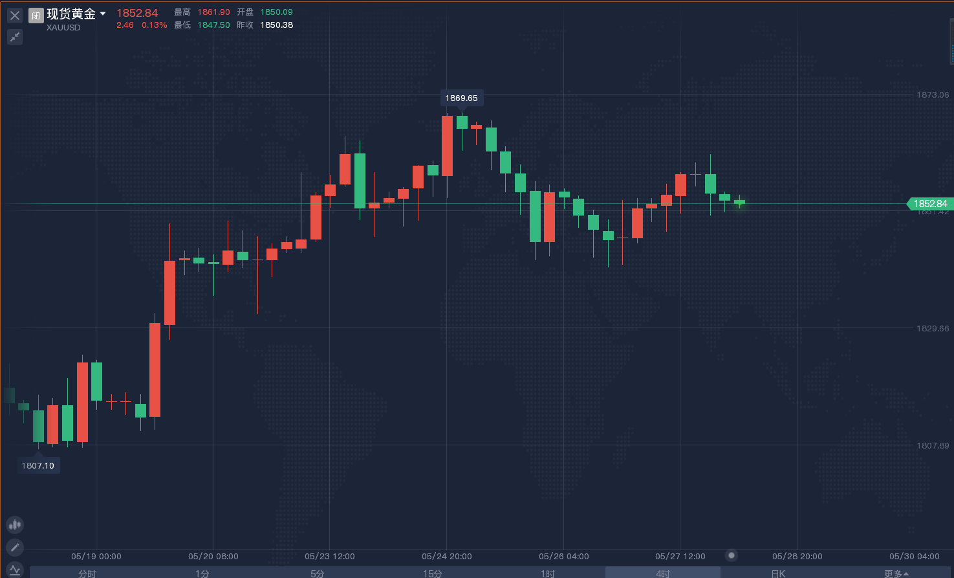
Task: Click the 05/26 04:00 time axis label
Action: pyautogui.click(x=564, y=557)
